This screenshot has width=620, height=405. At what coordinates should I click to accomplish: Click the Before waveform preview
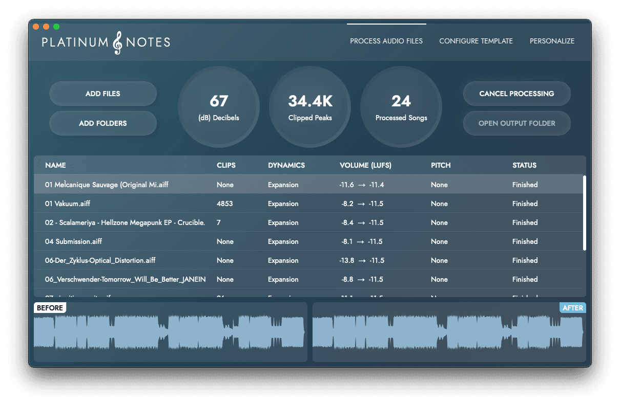coord(171,332)
